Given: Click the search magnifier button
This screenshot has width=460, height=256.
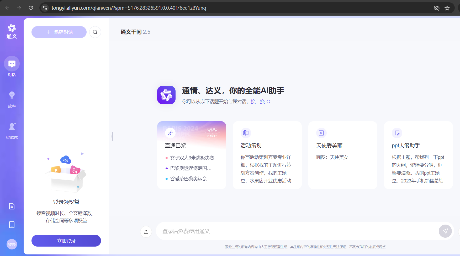Looking at the screenshot, I should (x=95, y=32).
